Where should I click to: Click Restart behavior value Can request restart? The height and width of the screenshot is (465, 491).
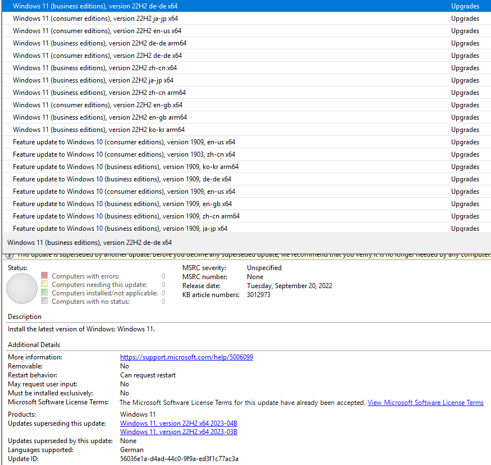[x=148, y=375]
